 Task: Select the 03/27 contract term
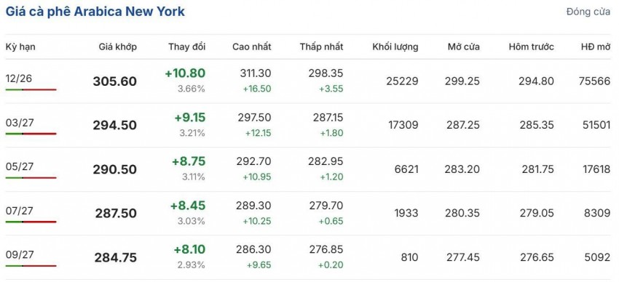(20, 123)
